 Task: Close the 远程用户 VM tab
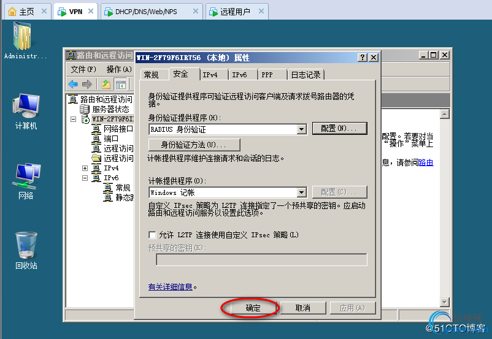[x=261, y=11]
